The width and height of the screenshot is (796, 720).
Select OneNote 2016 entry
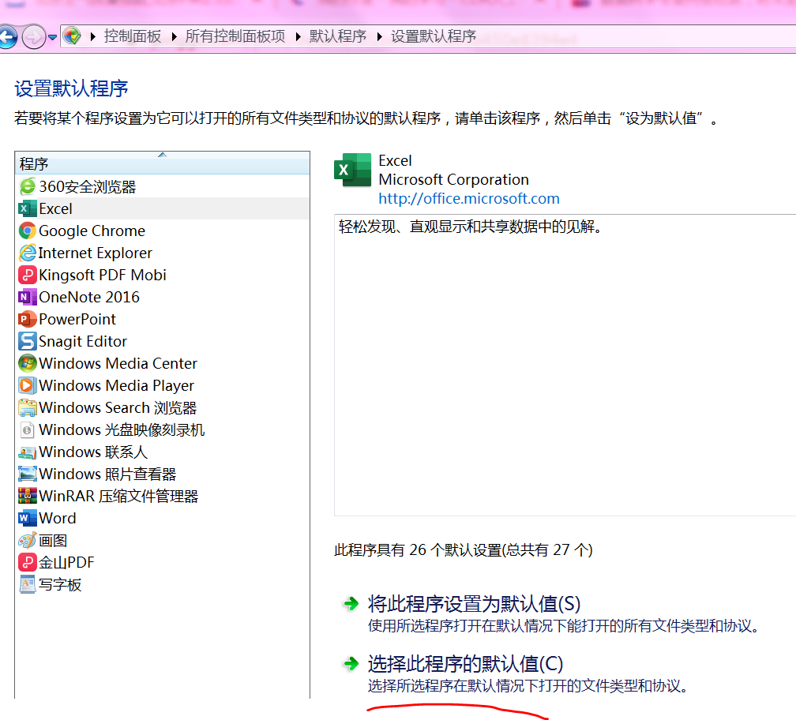pos(89,297)
